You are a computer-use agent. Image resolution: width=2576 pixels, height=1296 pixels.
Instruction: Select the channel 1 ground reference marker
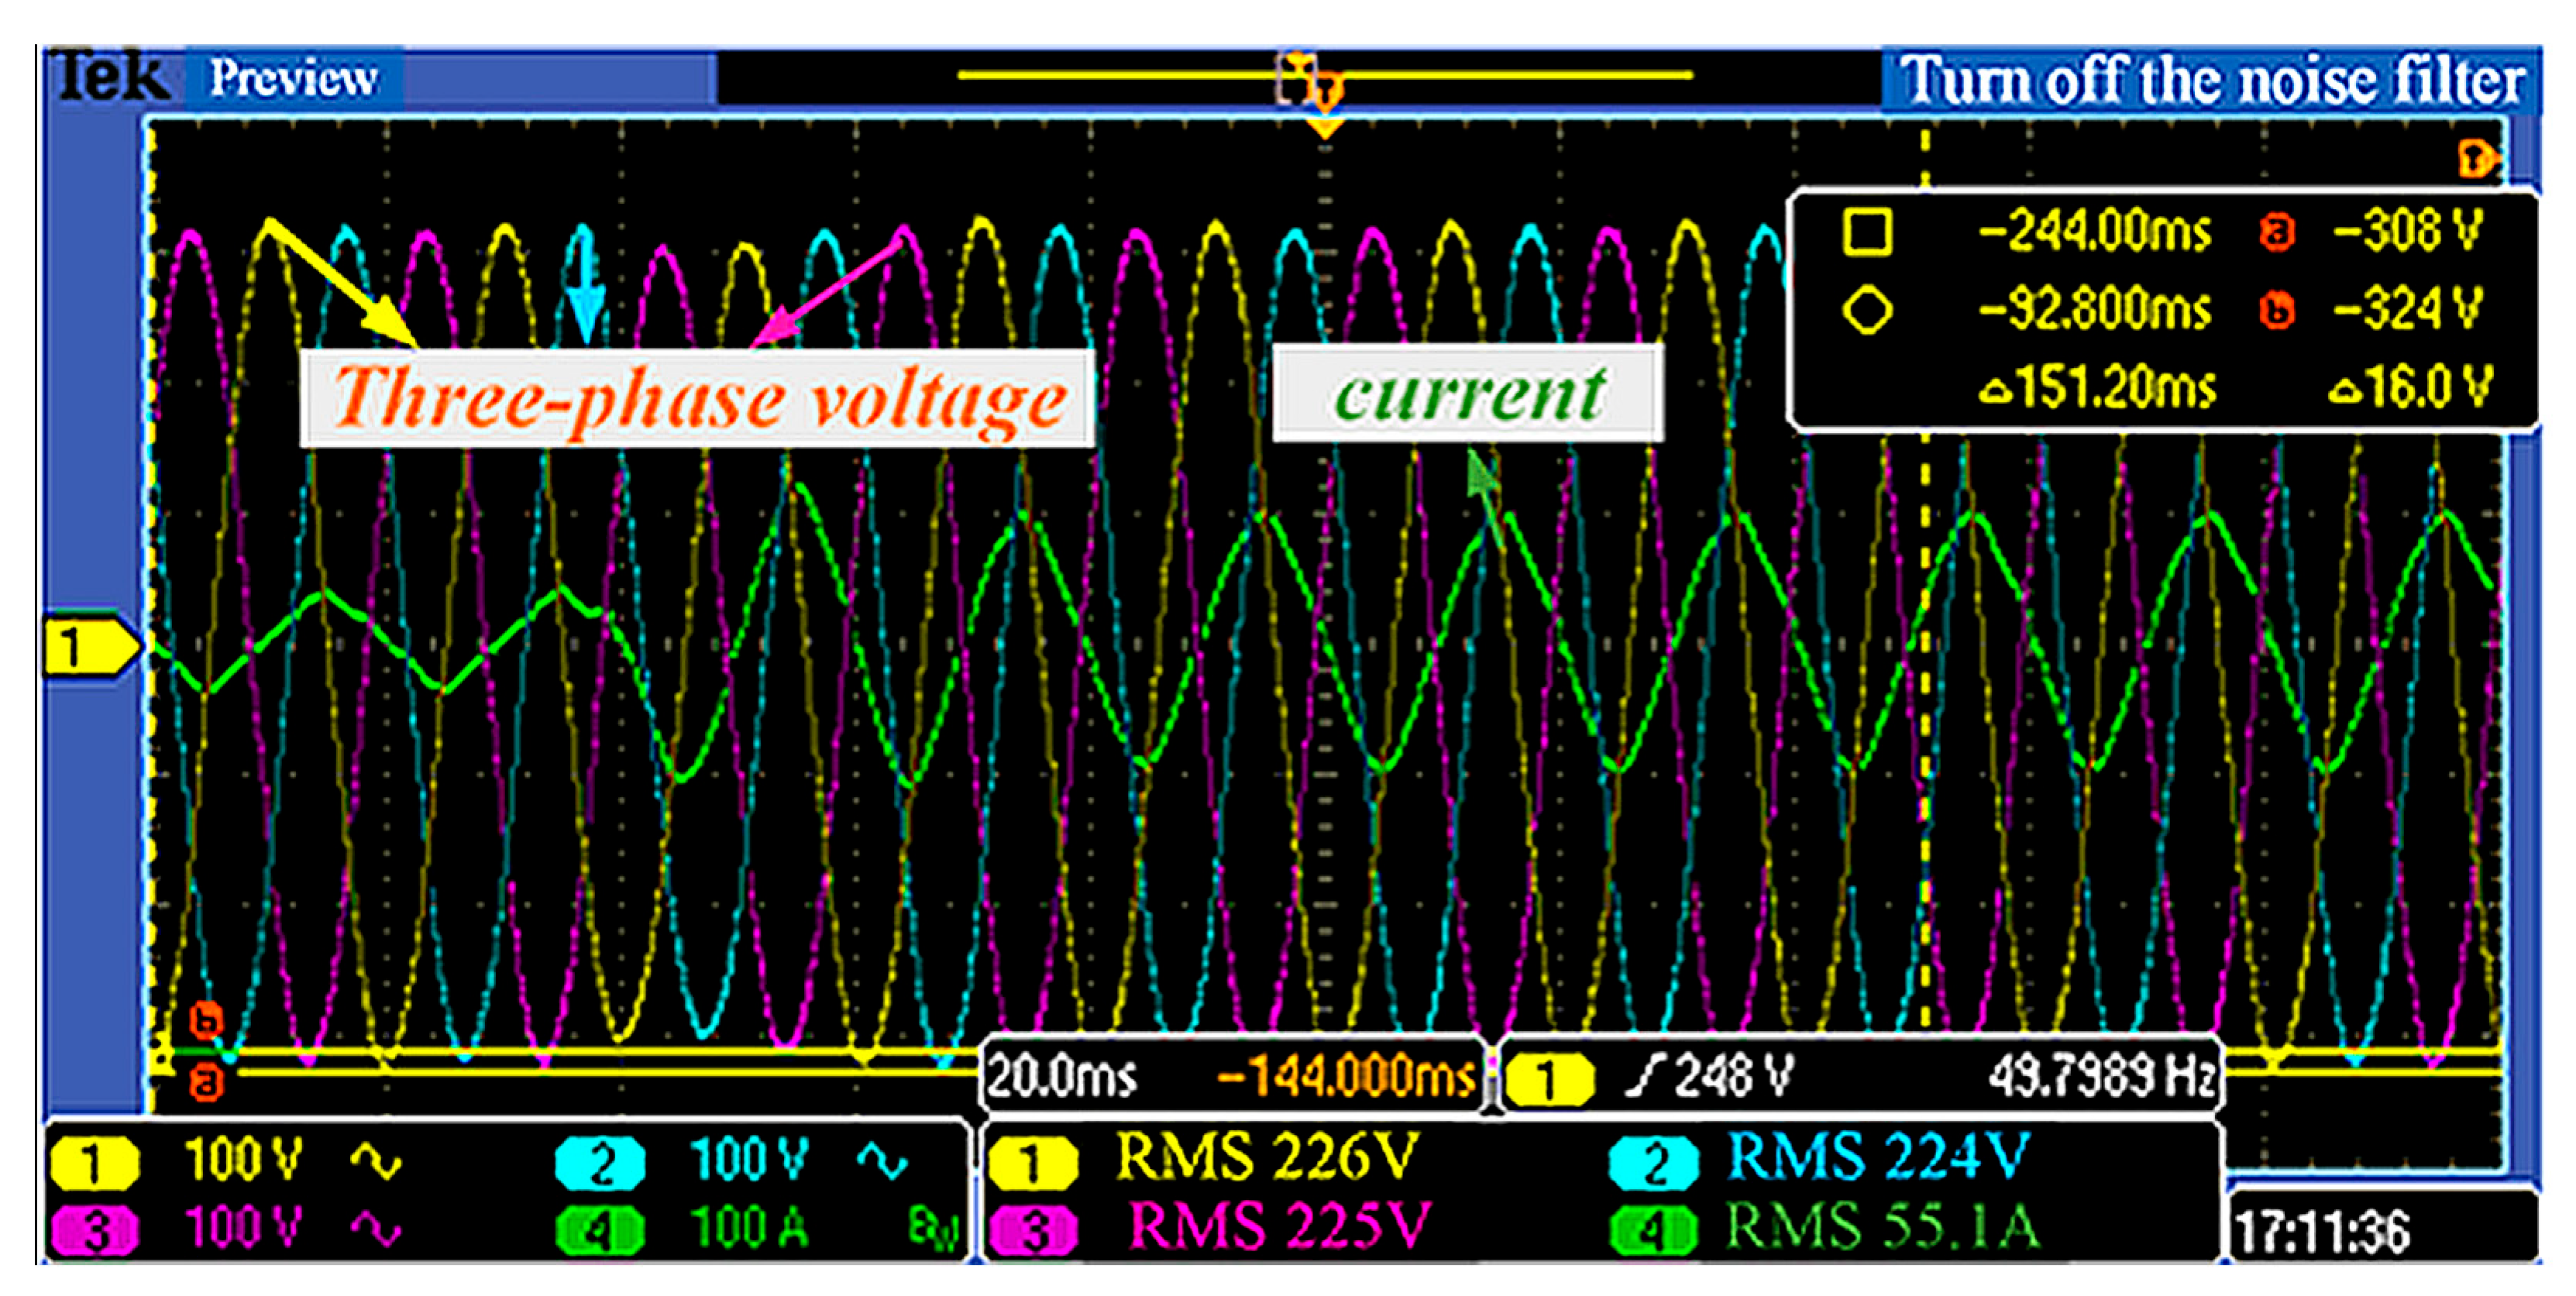(91, 646)
